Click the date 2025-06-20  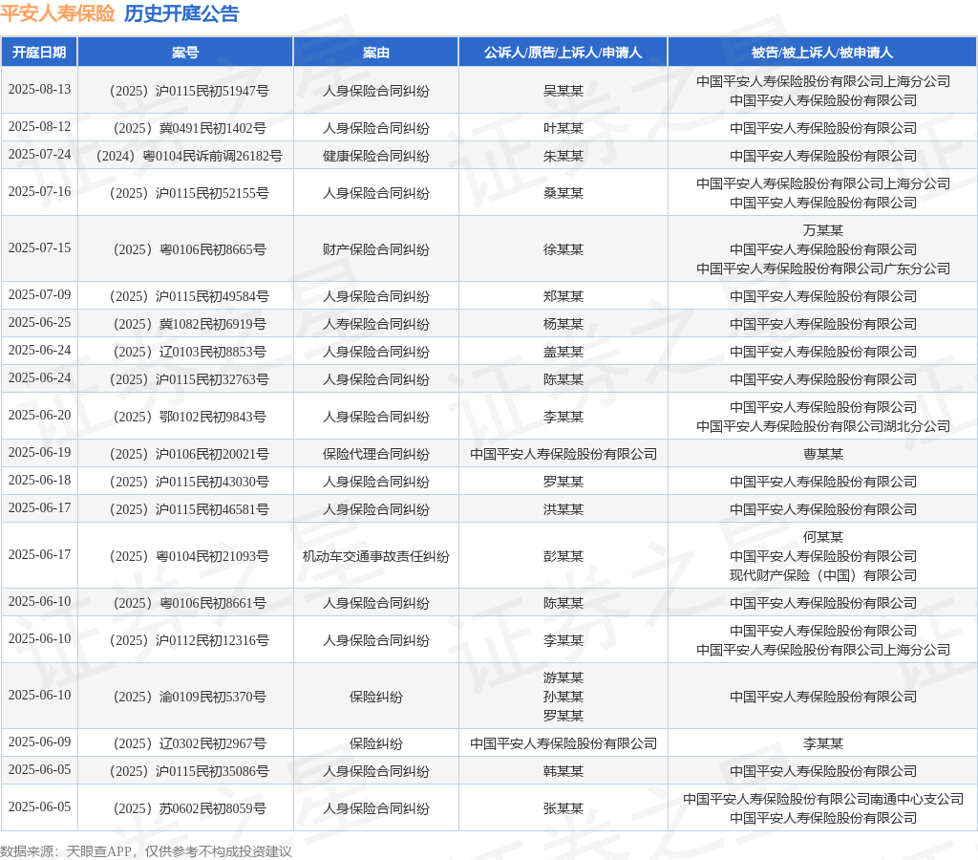click(39, 415)
